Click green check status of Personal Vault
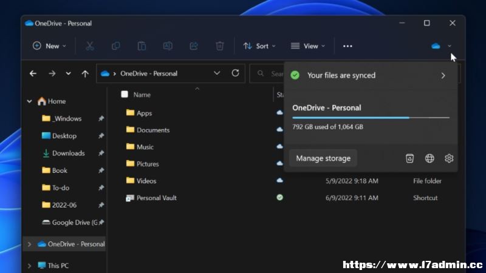Viewport: 486px width, 273px height. 279,198
